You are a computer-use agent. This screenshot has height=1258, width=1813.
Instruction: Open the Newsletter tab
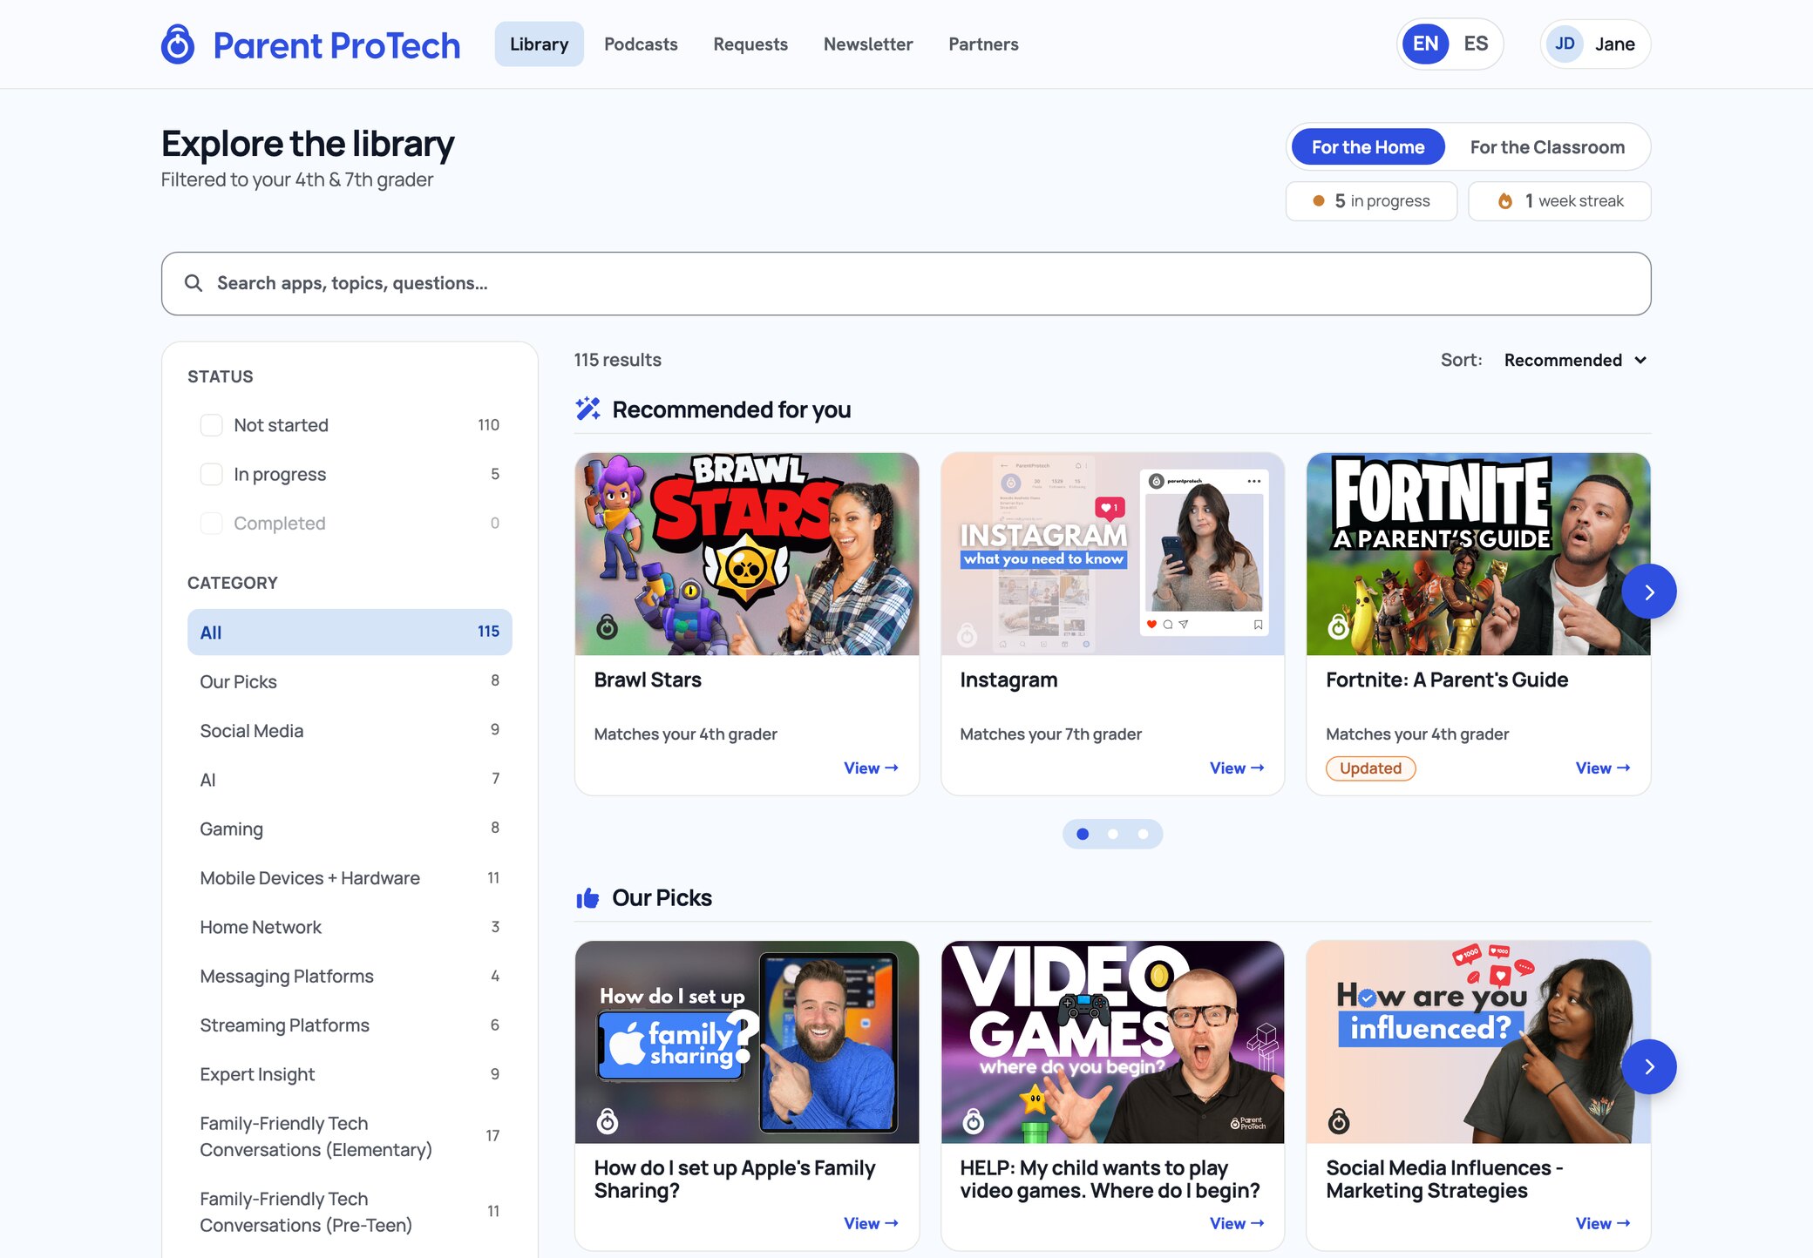pyautogui.click(x=868, y=44)
